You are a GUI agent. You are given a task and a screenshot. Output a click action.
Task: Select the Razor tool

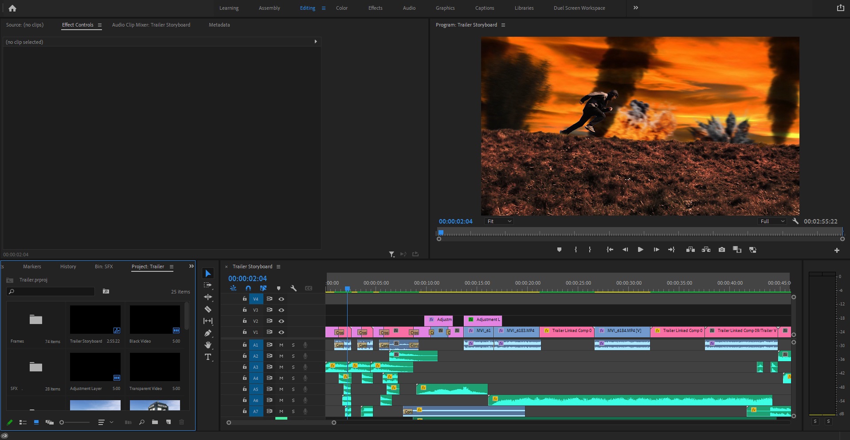click(208, 309)
